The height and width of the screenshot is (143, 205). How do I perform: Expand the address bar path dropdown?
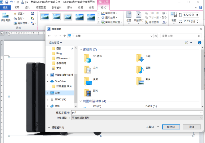151,36
